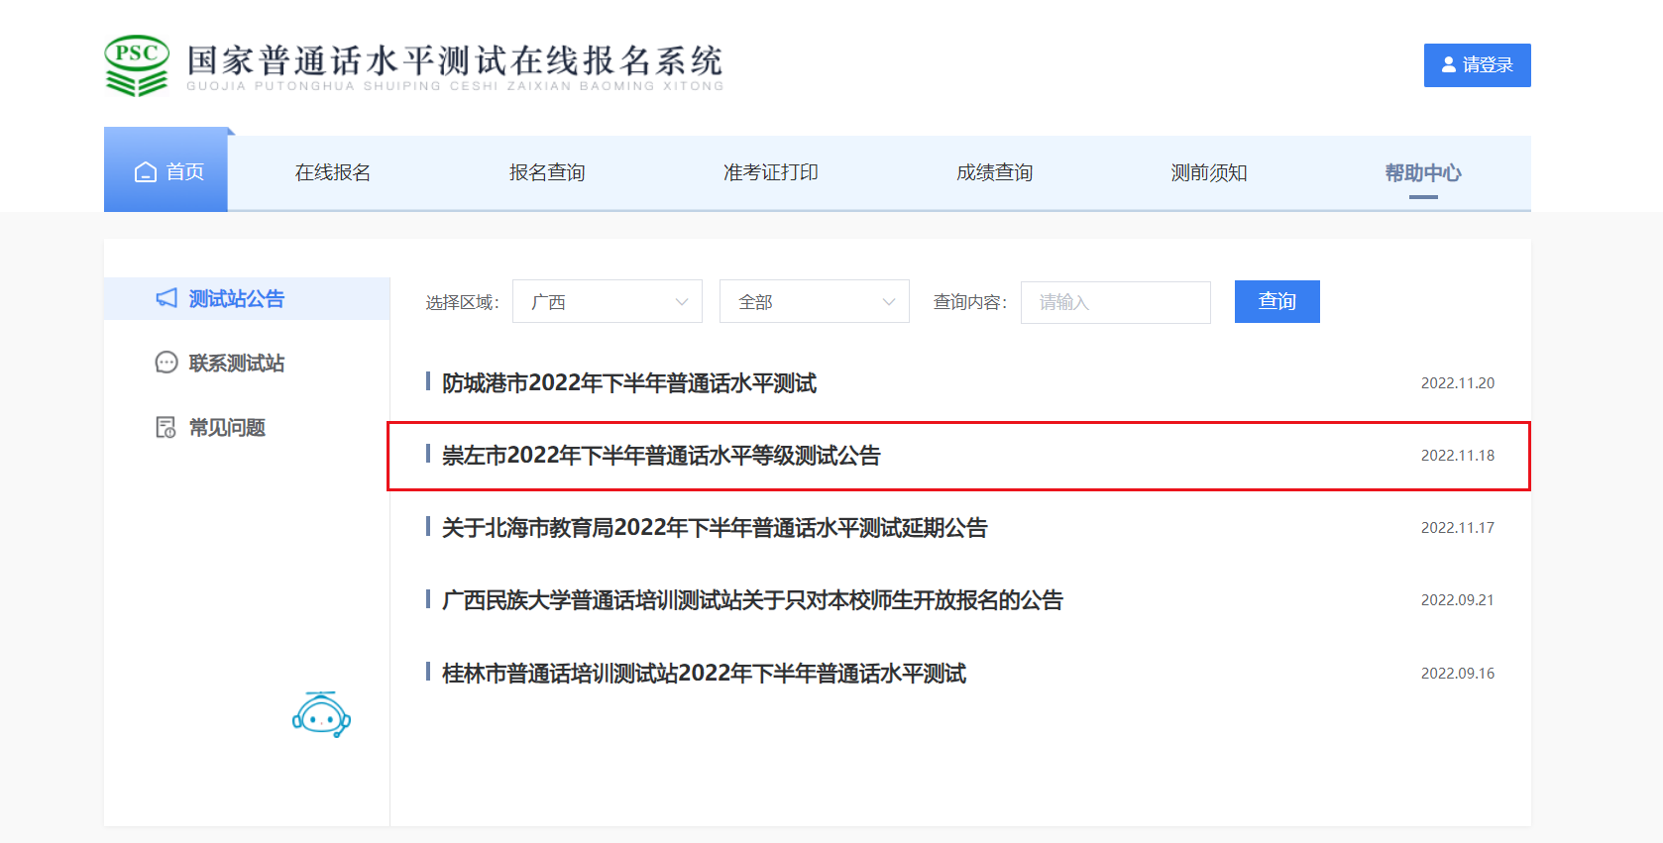Click the 查询内容 search input field

click(1115, 302)
